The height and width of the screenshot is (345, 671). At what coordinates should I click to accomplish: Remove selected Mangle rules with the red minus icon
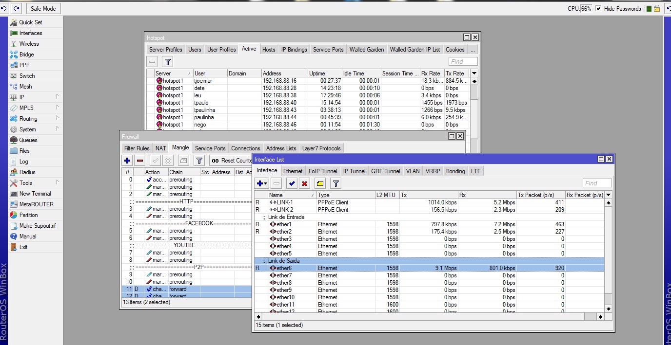pos(140,161)
